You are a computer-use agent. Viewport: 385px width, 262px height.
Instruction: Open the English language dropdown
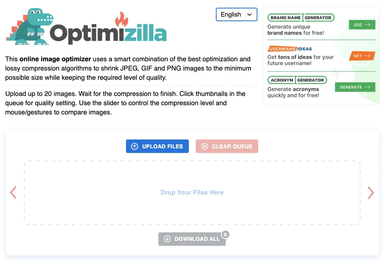pos(236,15)
